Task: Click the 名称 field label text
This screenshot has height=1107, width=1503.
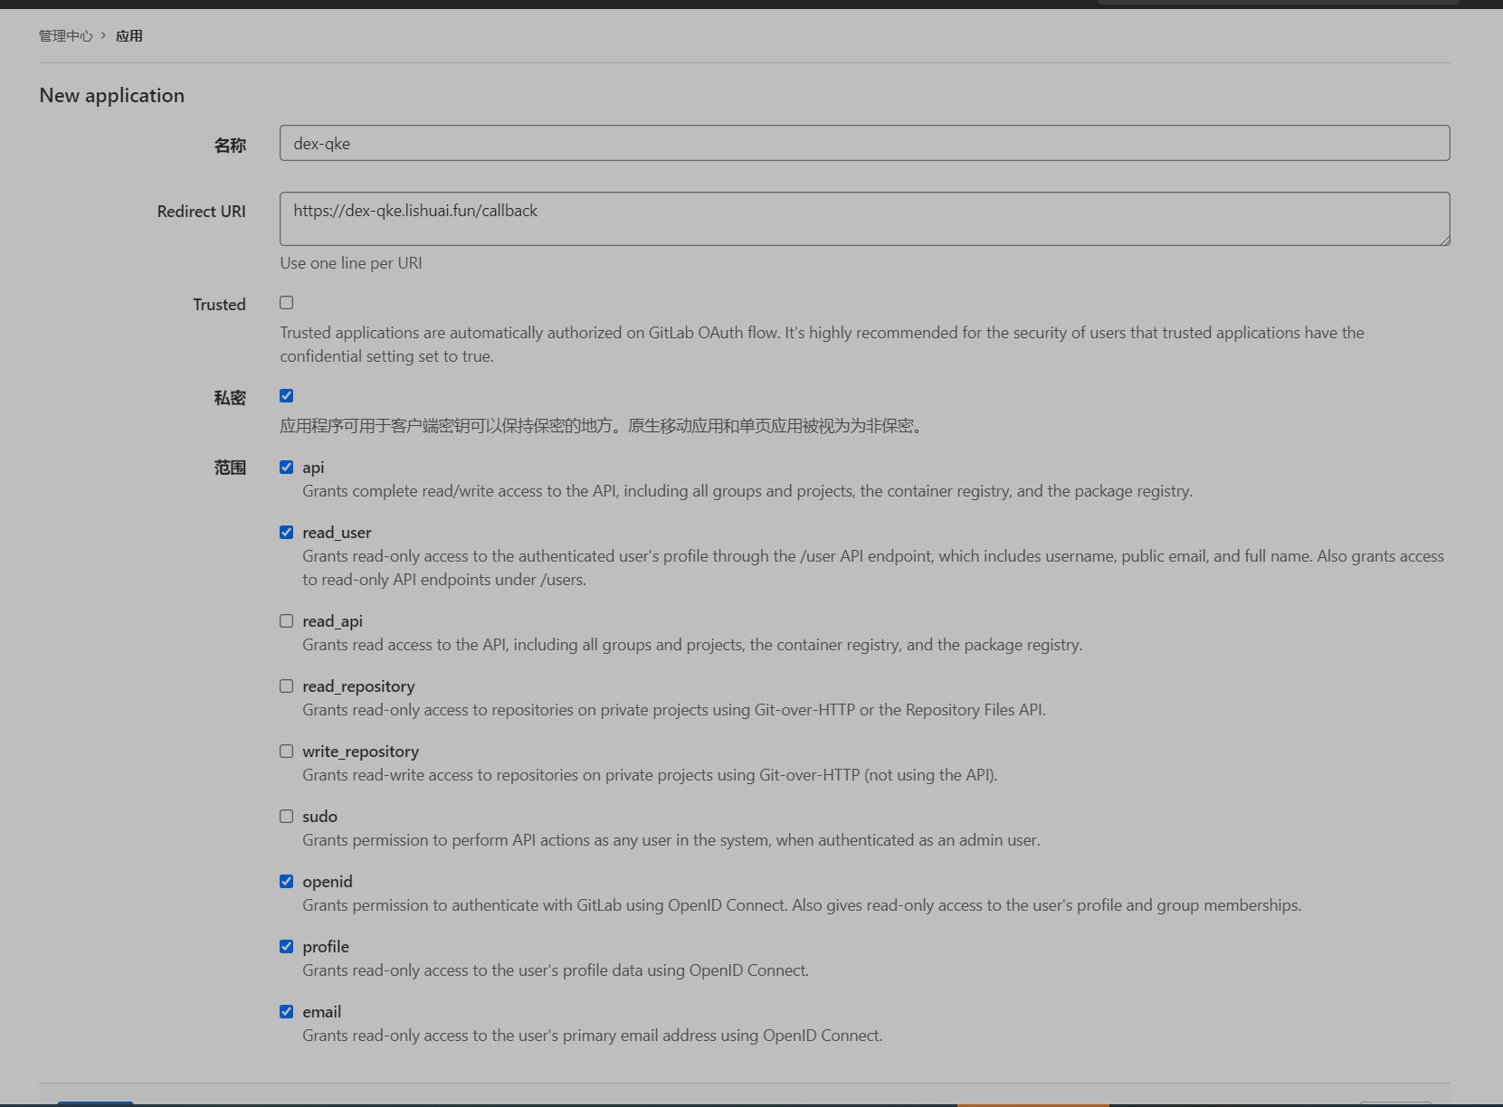Action: coord(230,146)
